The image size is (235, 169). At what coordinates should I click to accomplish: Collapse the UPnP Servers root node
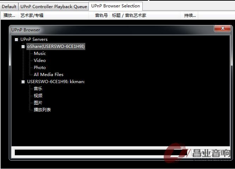coord(16,39)
